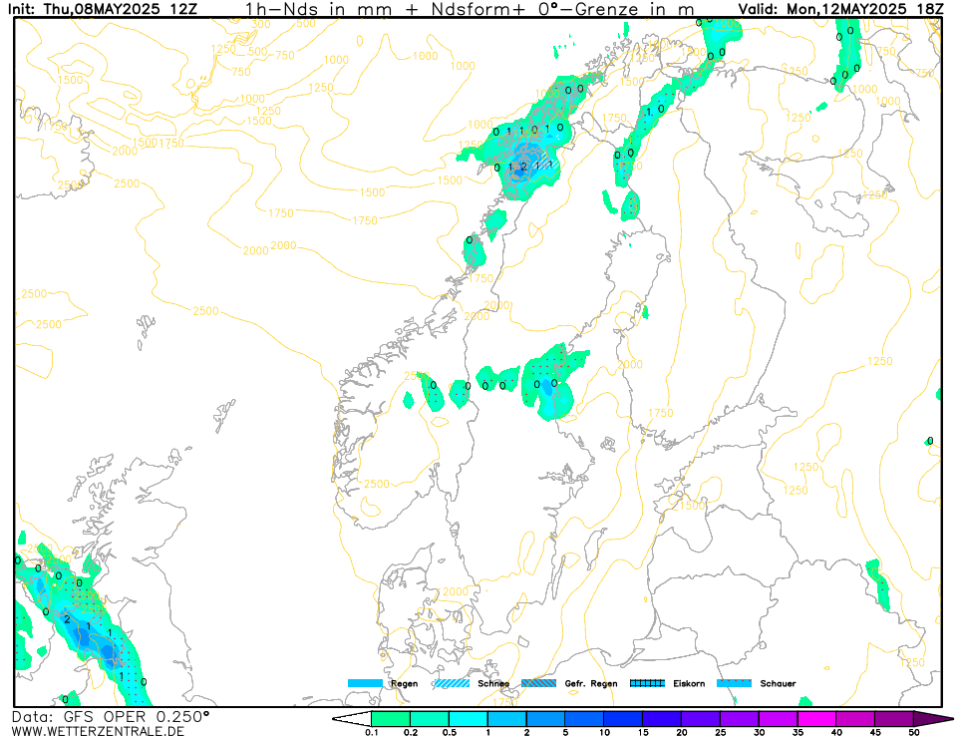The image size is (956, 739).
Task: Click color bar segment between 25 and 30
Action: click(x=740, y=719)
